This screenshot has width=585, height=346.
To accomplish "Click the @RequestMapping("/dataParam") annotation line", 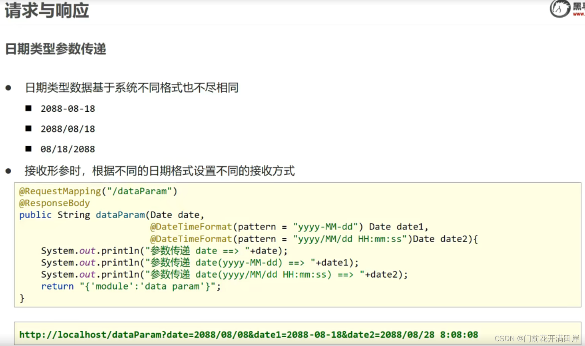I will [x=98, y=191].
